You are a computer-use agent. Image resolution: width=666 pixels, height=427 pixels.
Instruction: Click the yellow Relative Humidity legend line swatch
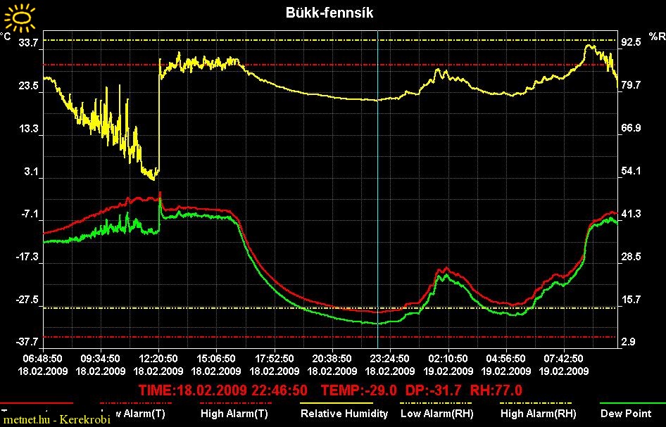[344, 404]
